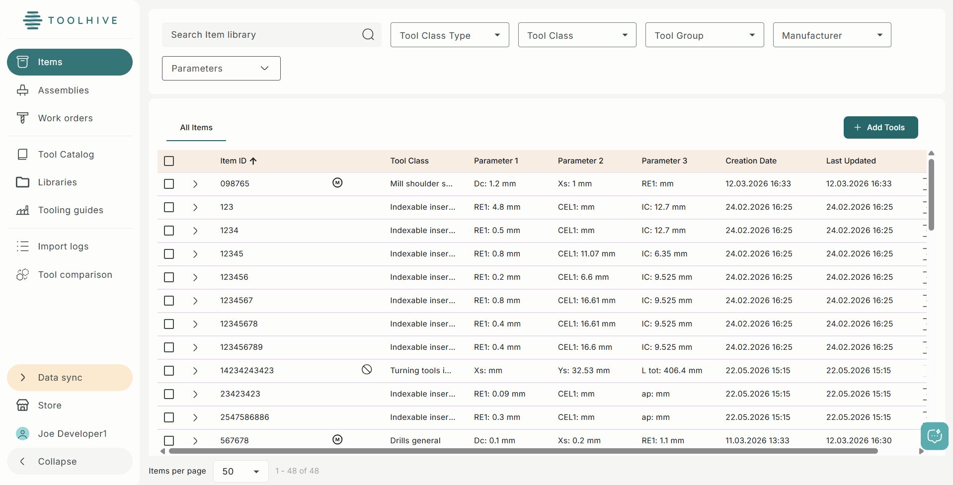Check the box for item 12345678

[169, 324]
